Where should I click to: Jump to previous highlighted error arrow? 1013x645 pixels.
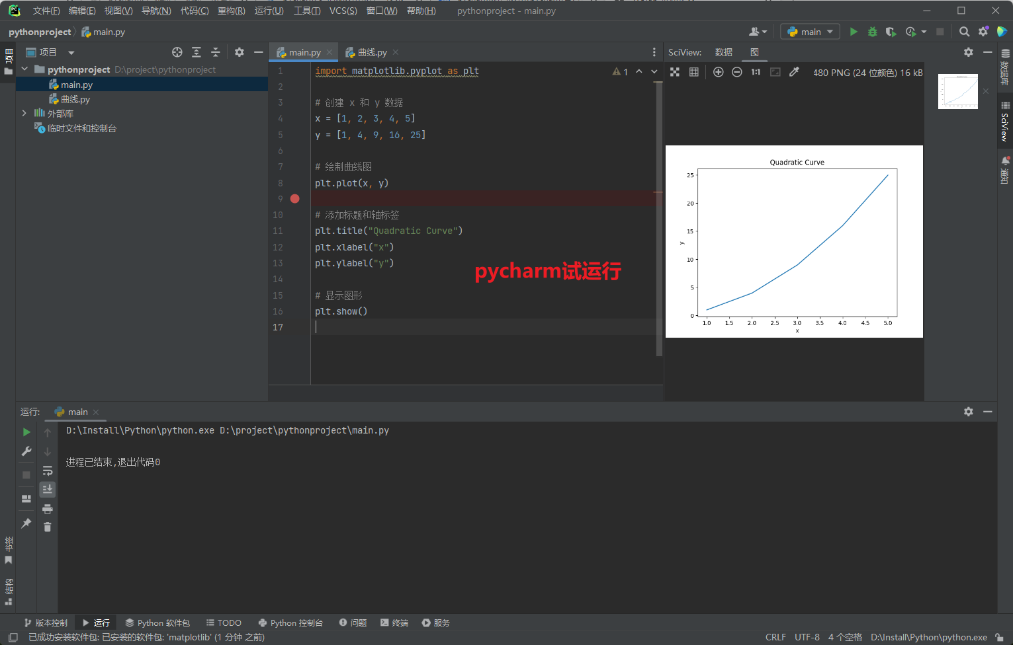[x=639, y=71]
